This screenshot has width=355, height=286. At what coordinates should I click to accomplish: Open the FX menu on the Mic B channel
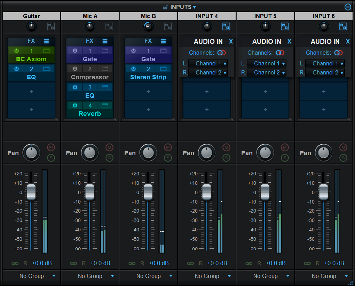pyautogui.click(x=163, y=41)
